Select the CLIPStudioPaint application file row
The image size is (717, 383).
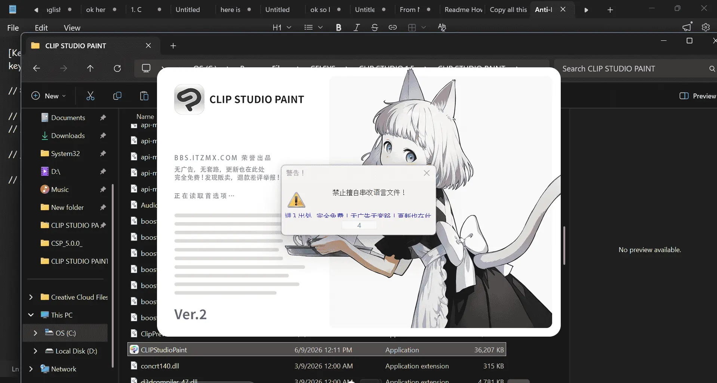[317, 350]
